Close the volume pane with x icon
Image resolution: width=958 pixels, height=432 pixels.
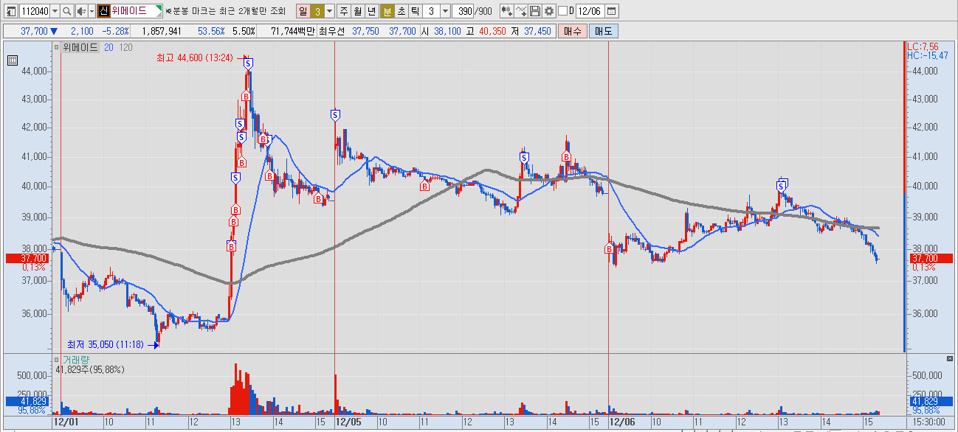pyautogui.click(x=950, y=358)
